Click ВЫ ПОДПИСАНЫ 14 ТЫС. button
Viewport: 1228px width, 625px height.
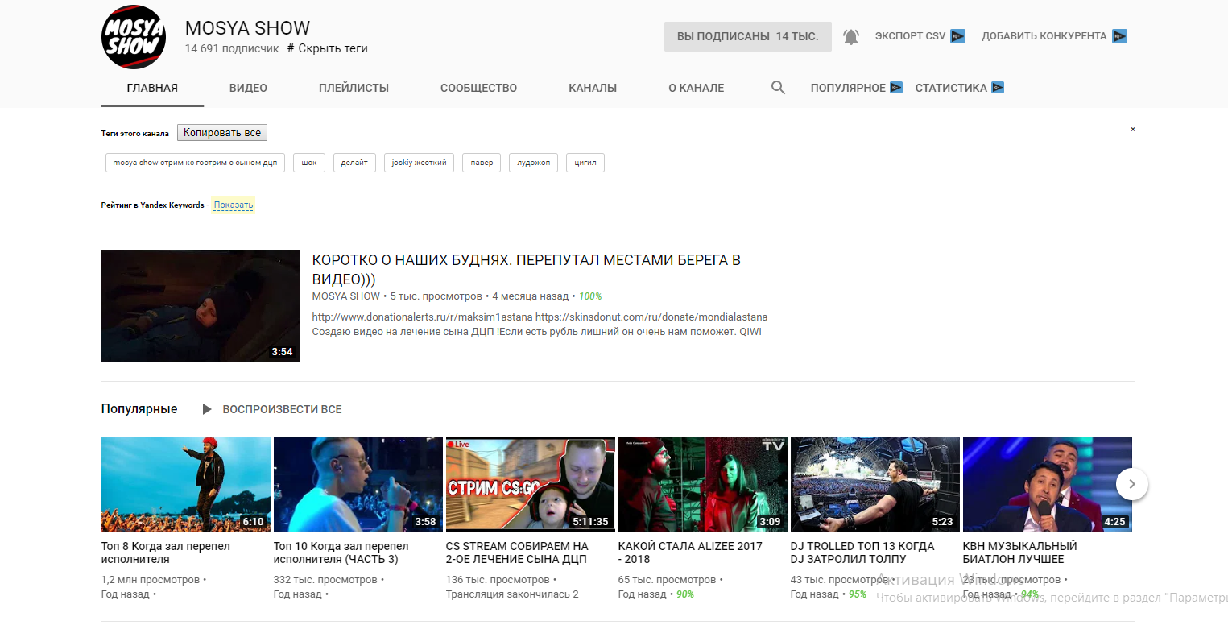point(748,36)
